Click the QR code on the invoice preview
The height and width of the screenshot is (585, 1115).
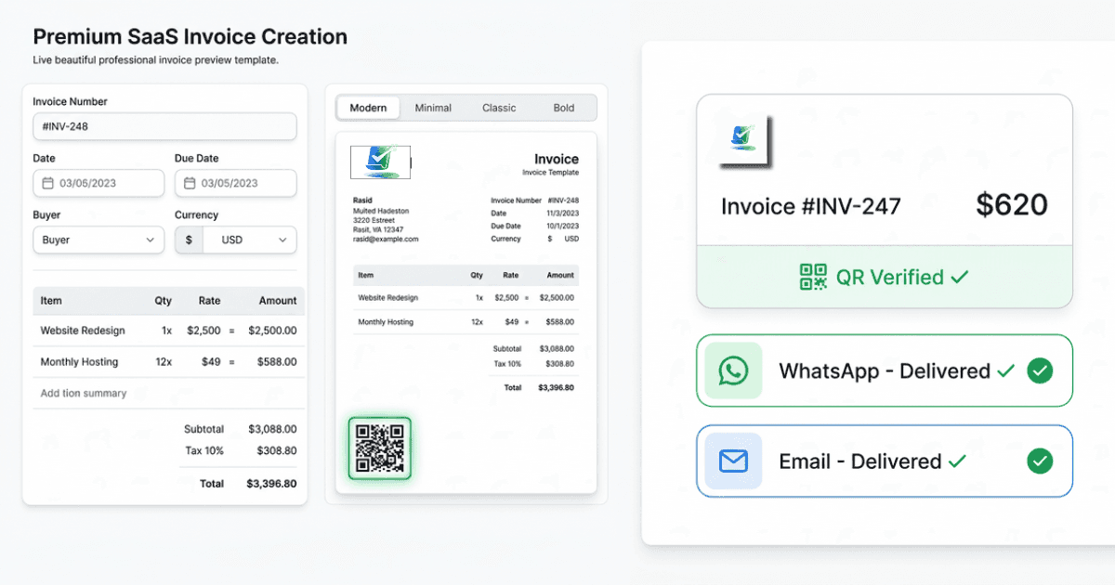pyautogui.click(x=379, y=449)
